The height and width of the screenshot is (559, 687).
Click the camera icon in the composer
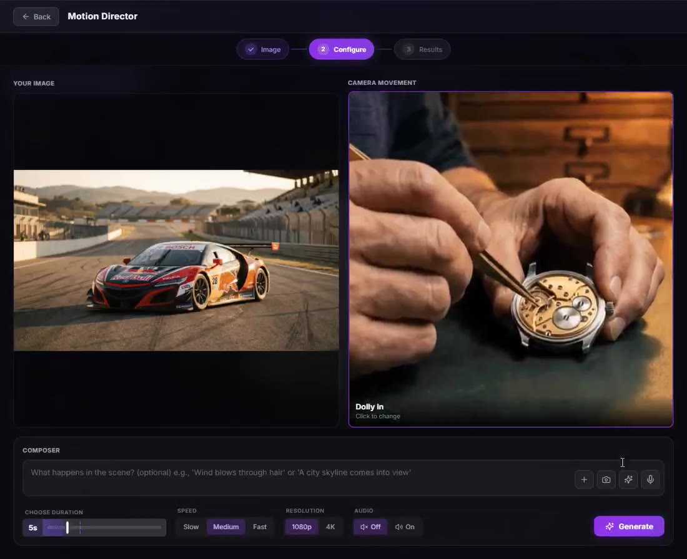click(606, 479)
